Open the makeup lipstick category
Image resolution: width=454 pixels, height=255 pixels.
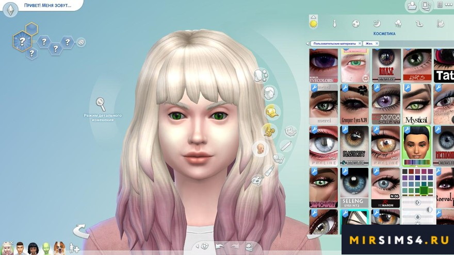tap(269, 171)
